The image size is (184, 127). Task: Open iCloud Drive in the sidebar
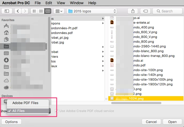coord(6,81)
